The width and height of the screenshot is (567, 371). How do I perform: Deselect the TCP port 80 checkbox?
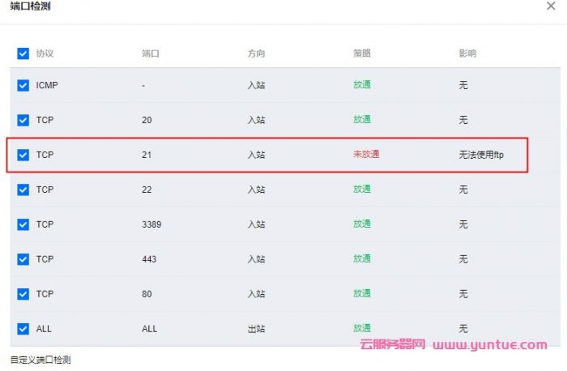[x=23, y=294]
